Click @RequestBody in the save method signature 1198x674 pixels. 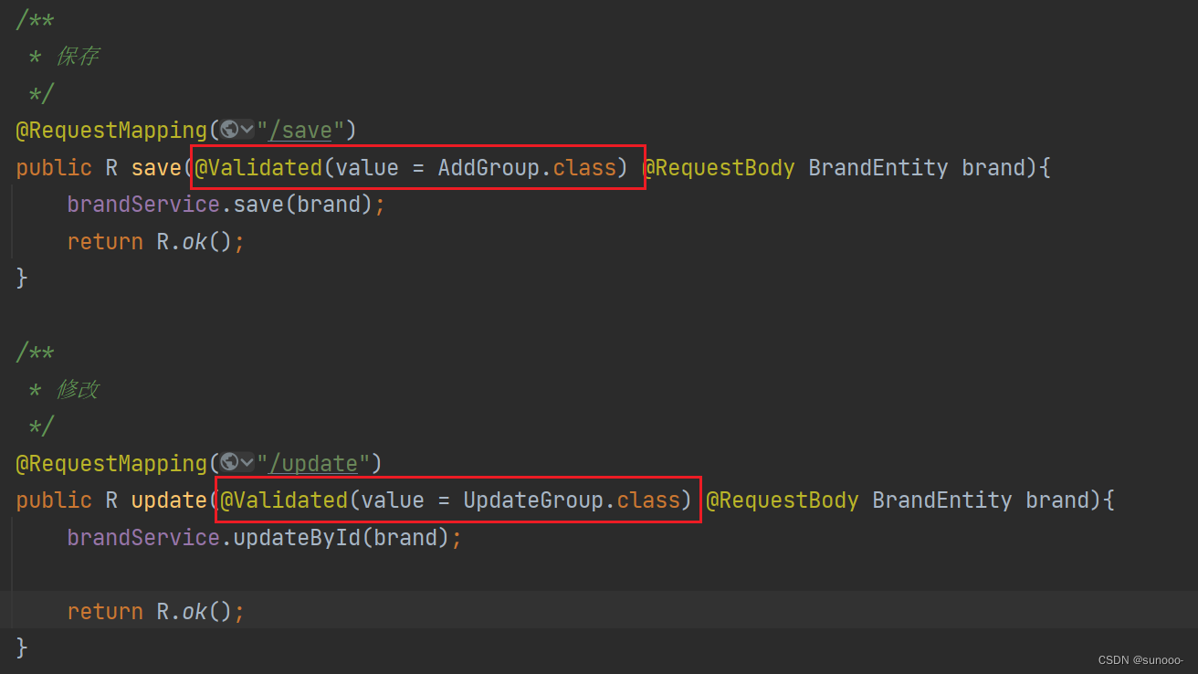coord(719,168)
